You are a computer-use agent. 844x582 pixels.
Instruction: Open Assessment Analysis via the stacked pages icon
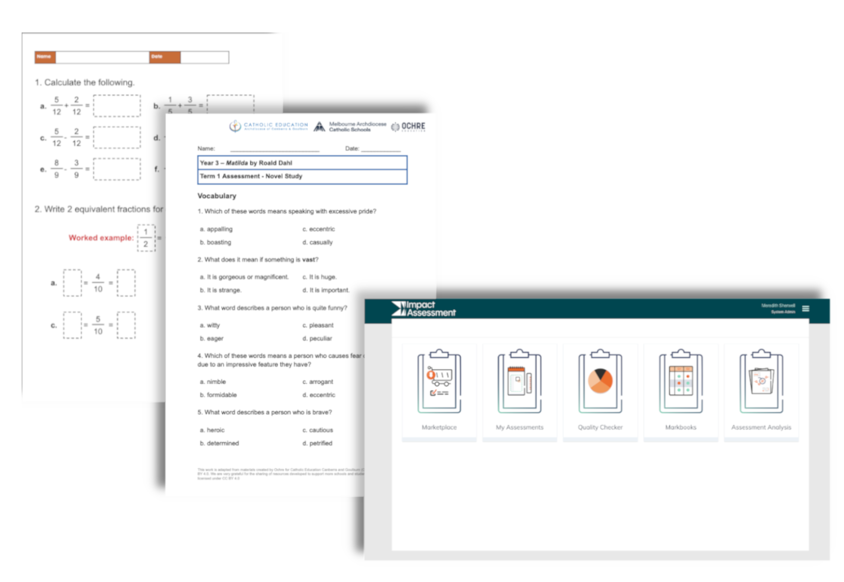click(x=761, y=381)
